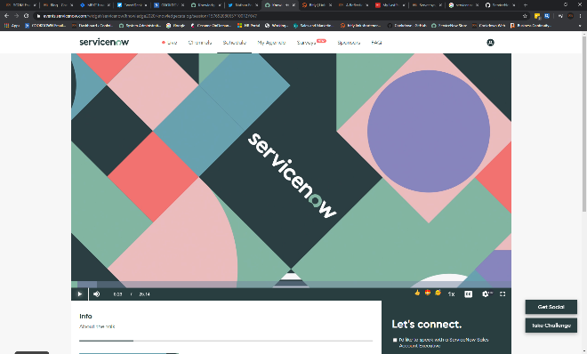Open the Live menu item

tap(169, 43)
